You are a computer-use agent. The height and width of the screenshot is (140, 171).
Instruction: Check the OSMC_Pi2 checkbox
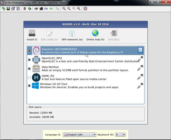click(x=29, y=78)
